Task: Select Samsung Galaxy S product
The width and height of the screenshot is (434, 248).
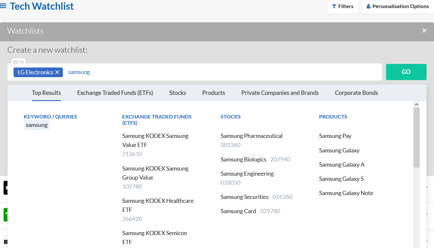Action: [341, 179]
